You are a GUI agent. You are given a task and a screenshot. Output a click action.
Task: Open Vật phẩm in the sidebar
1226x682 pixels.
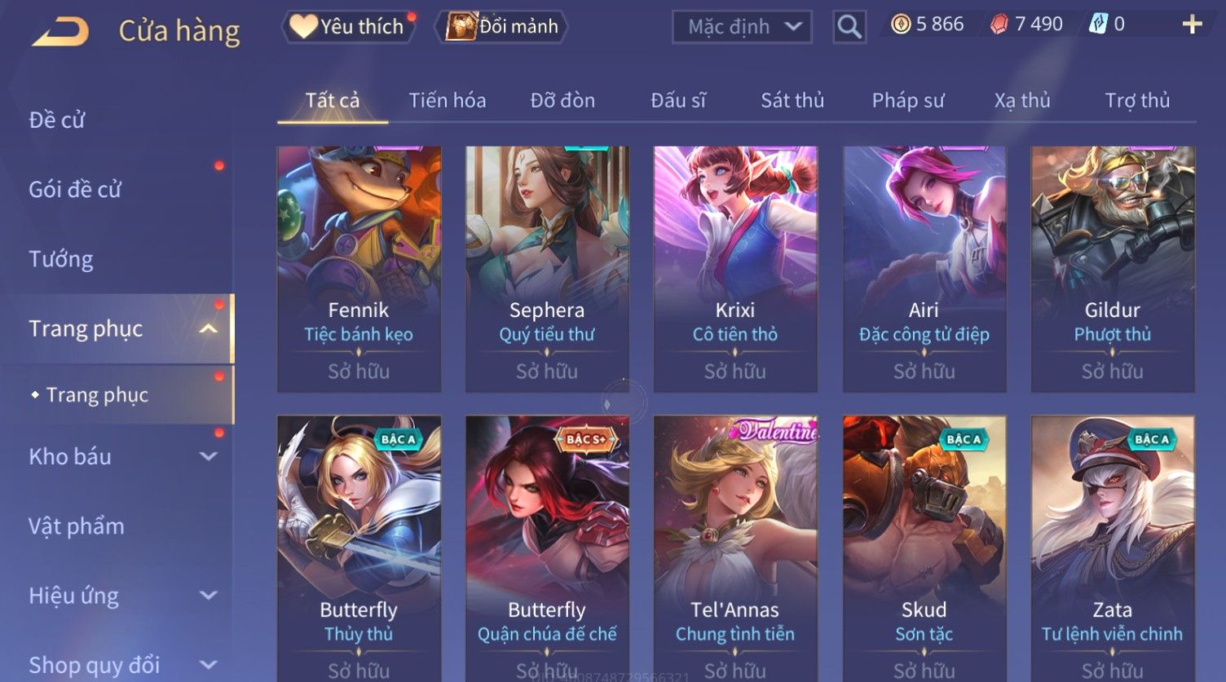point(77,526)
